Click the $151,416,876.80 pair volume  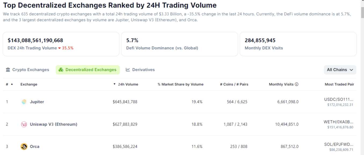(x=340, y=127)
